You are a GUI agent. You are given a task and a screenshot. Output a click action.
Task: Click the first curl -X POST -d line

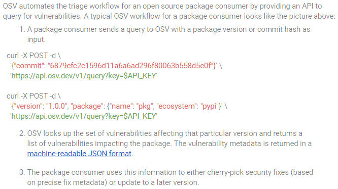pyautogui.click(x=33, y=56)
